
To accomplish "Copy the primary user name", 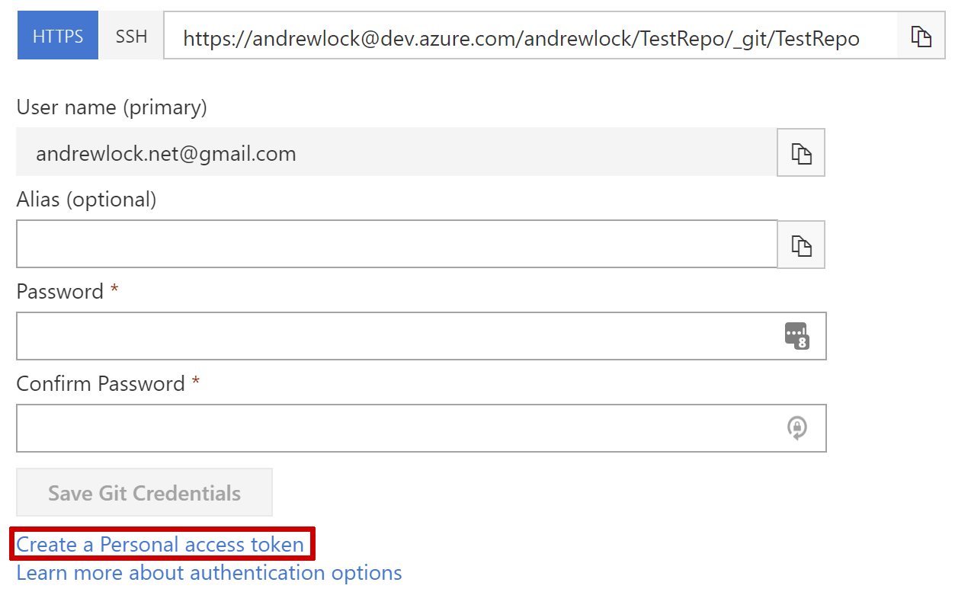I will (x=801, y=152).
